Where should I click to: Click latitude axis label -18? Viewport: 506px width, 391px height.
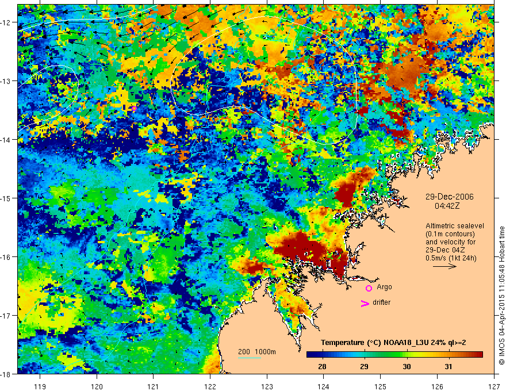click(x=6, y=374)
